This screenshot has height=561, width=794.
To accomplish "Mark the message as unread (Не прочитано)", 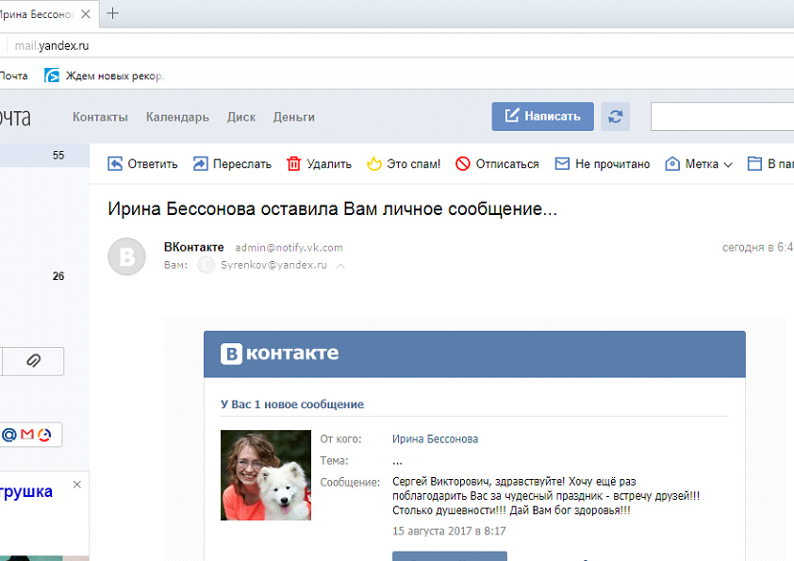I will point(603,164).
